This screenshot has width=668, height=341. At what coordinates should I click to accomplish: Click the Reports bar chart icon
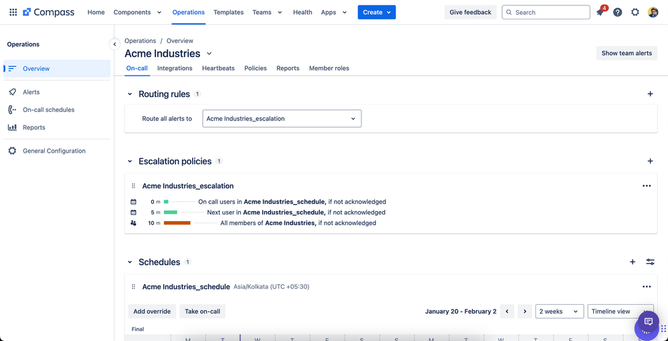point(12,127)
